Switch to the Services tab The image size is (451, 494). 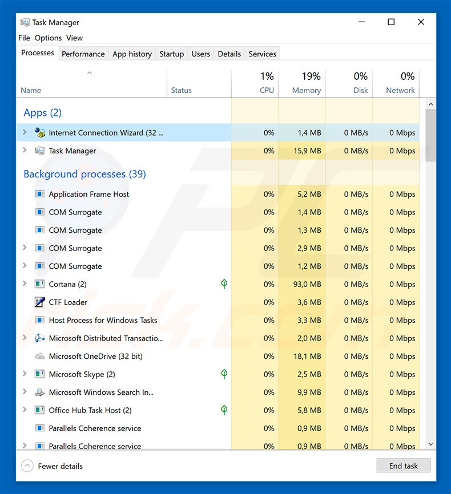[263, 54]
